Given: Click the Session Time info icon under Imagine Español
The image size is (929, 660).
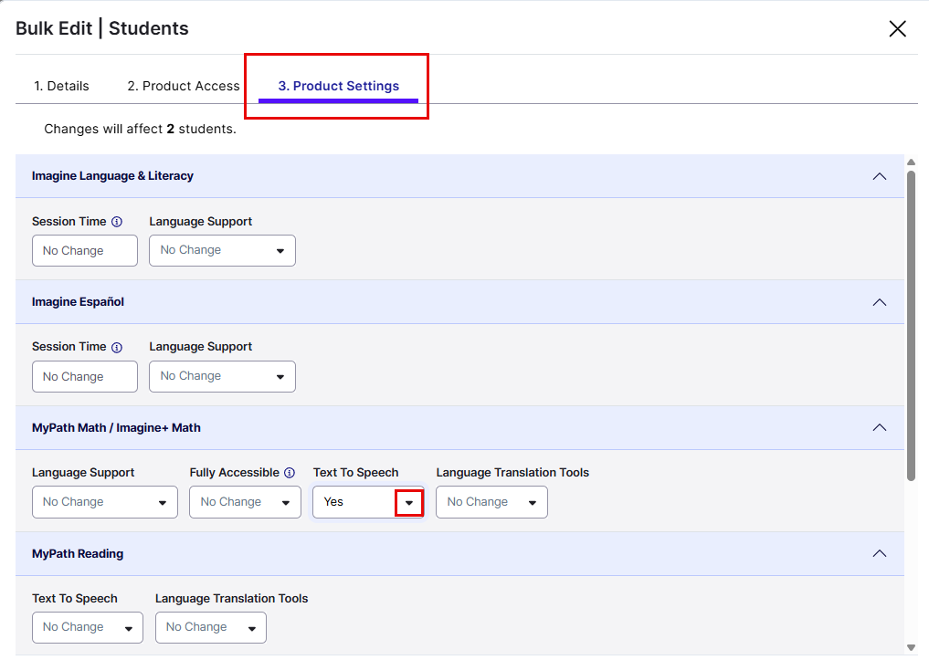Looking at the screenshot, I should (x=116, y=348).
